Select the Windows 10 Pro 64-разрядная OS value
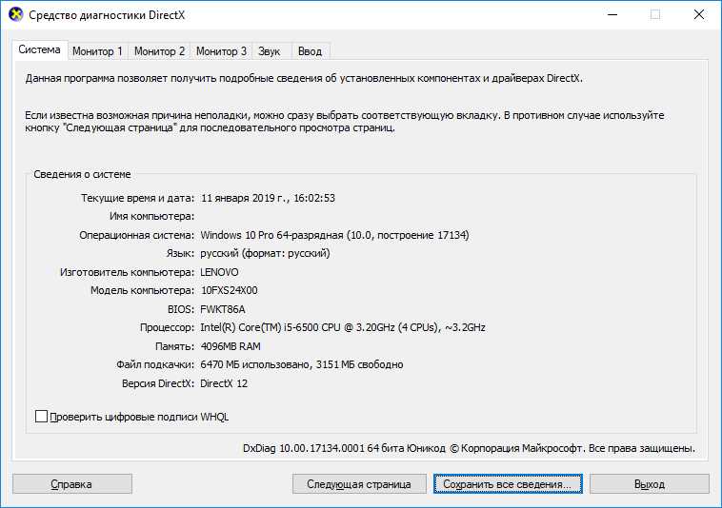The width and height of the screenshot is (722, 508). coord(334,235)
